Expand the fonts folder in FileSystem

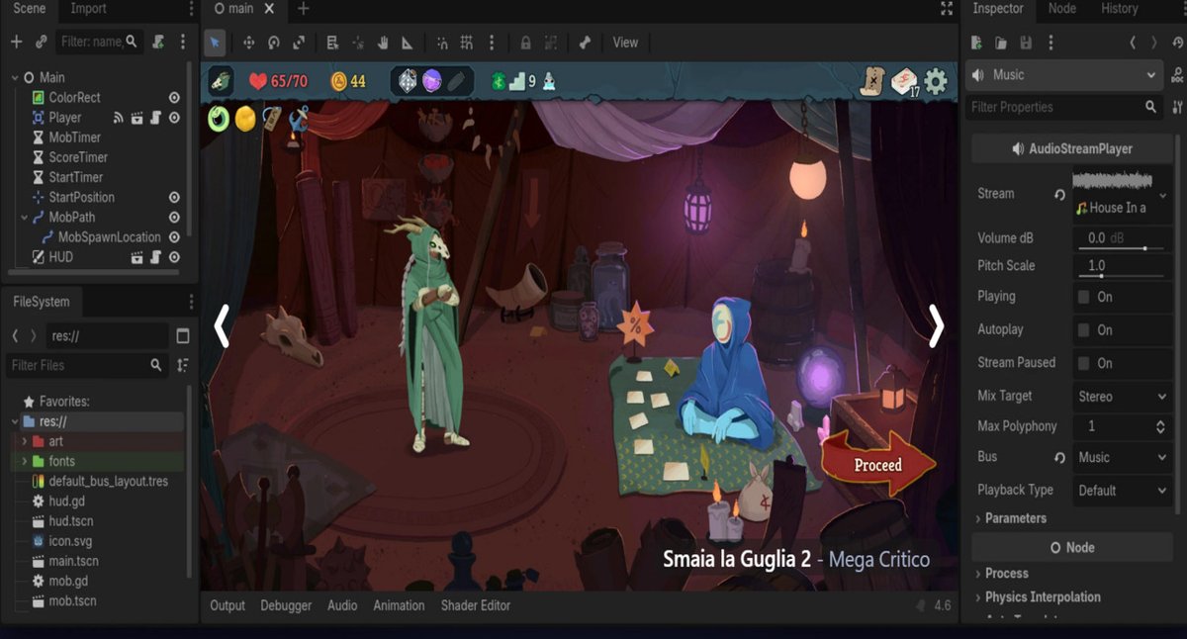[x=25, y=461]
